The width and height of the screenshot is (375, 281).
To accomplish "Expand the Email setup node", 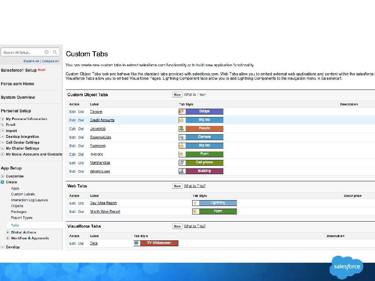I will [x=3, y=124].
